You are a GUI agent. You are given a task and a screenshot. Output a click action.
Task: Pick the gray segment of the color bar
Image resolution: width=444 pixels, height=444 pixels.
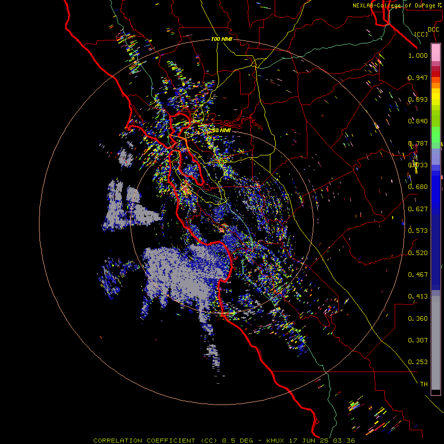tap(436, 343)
